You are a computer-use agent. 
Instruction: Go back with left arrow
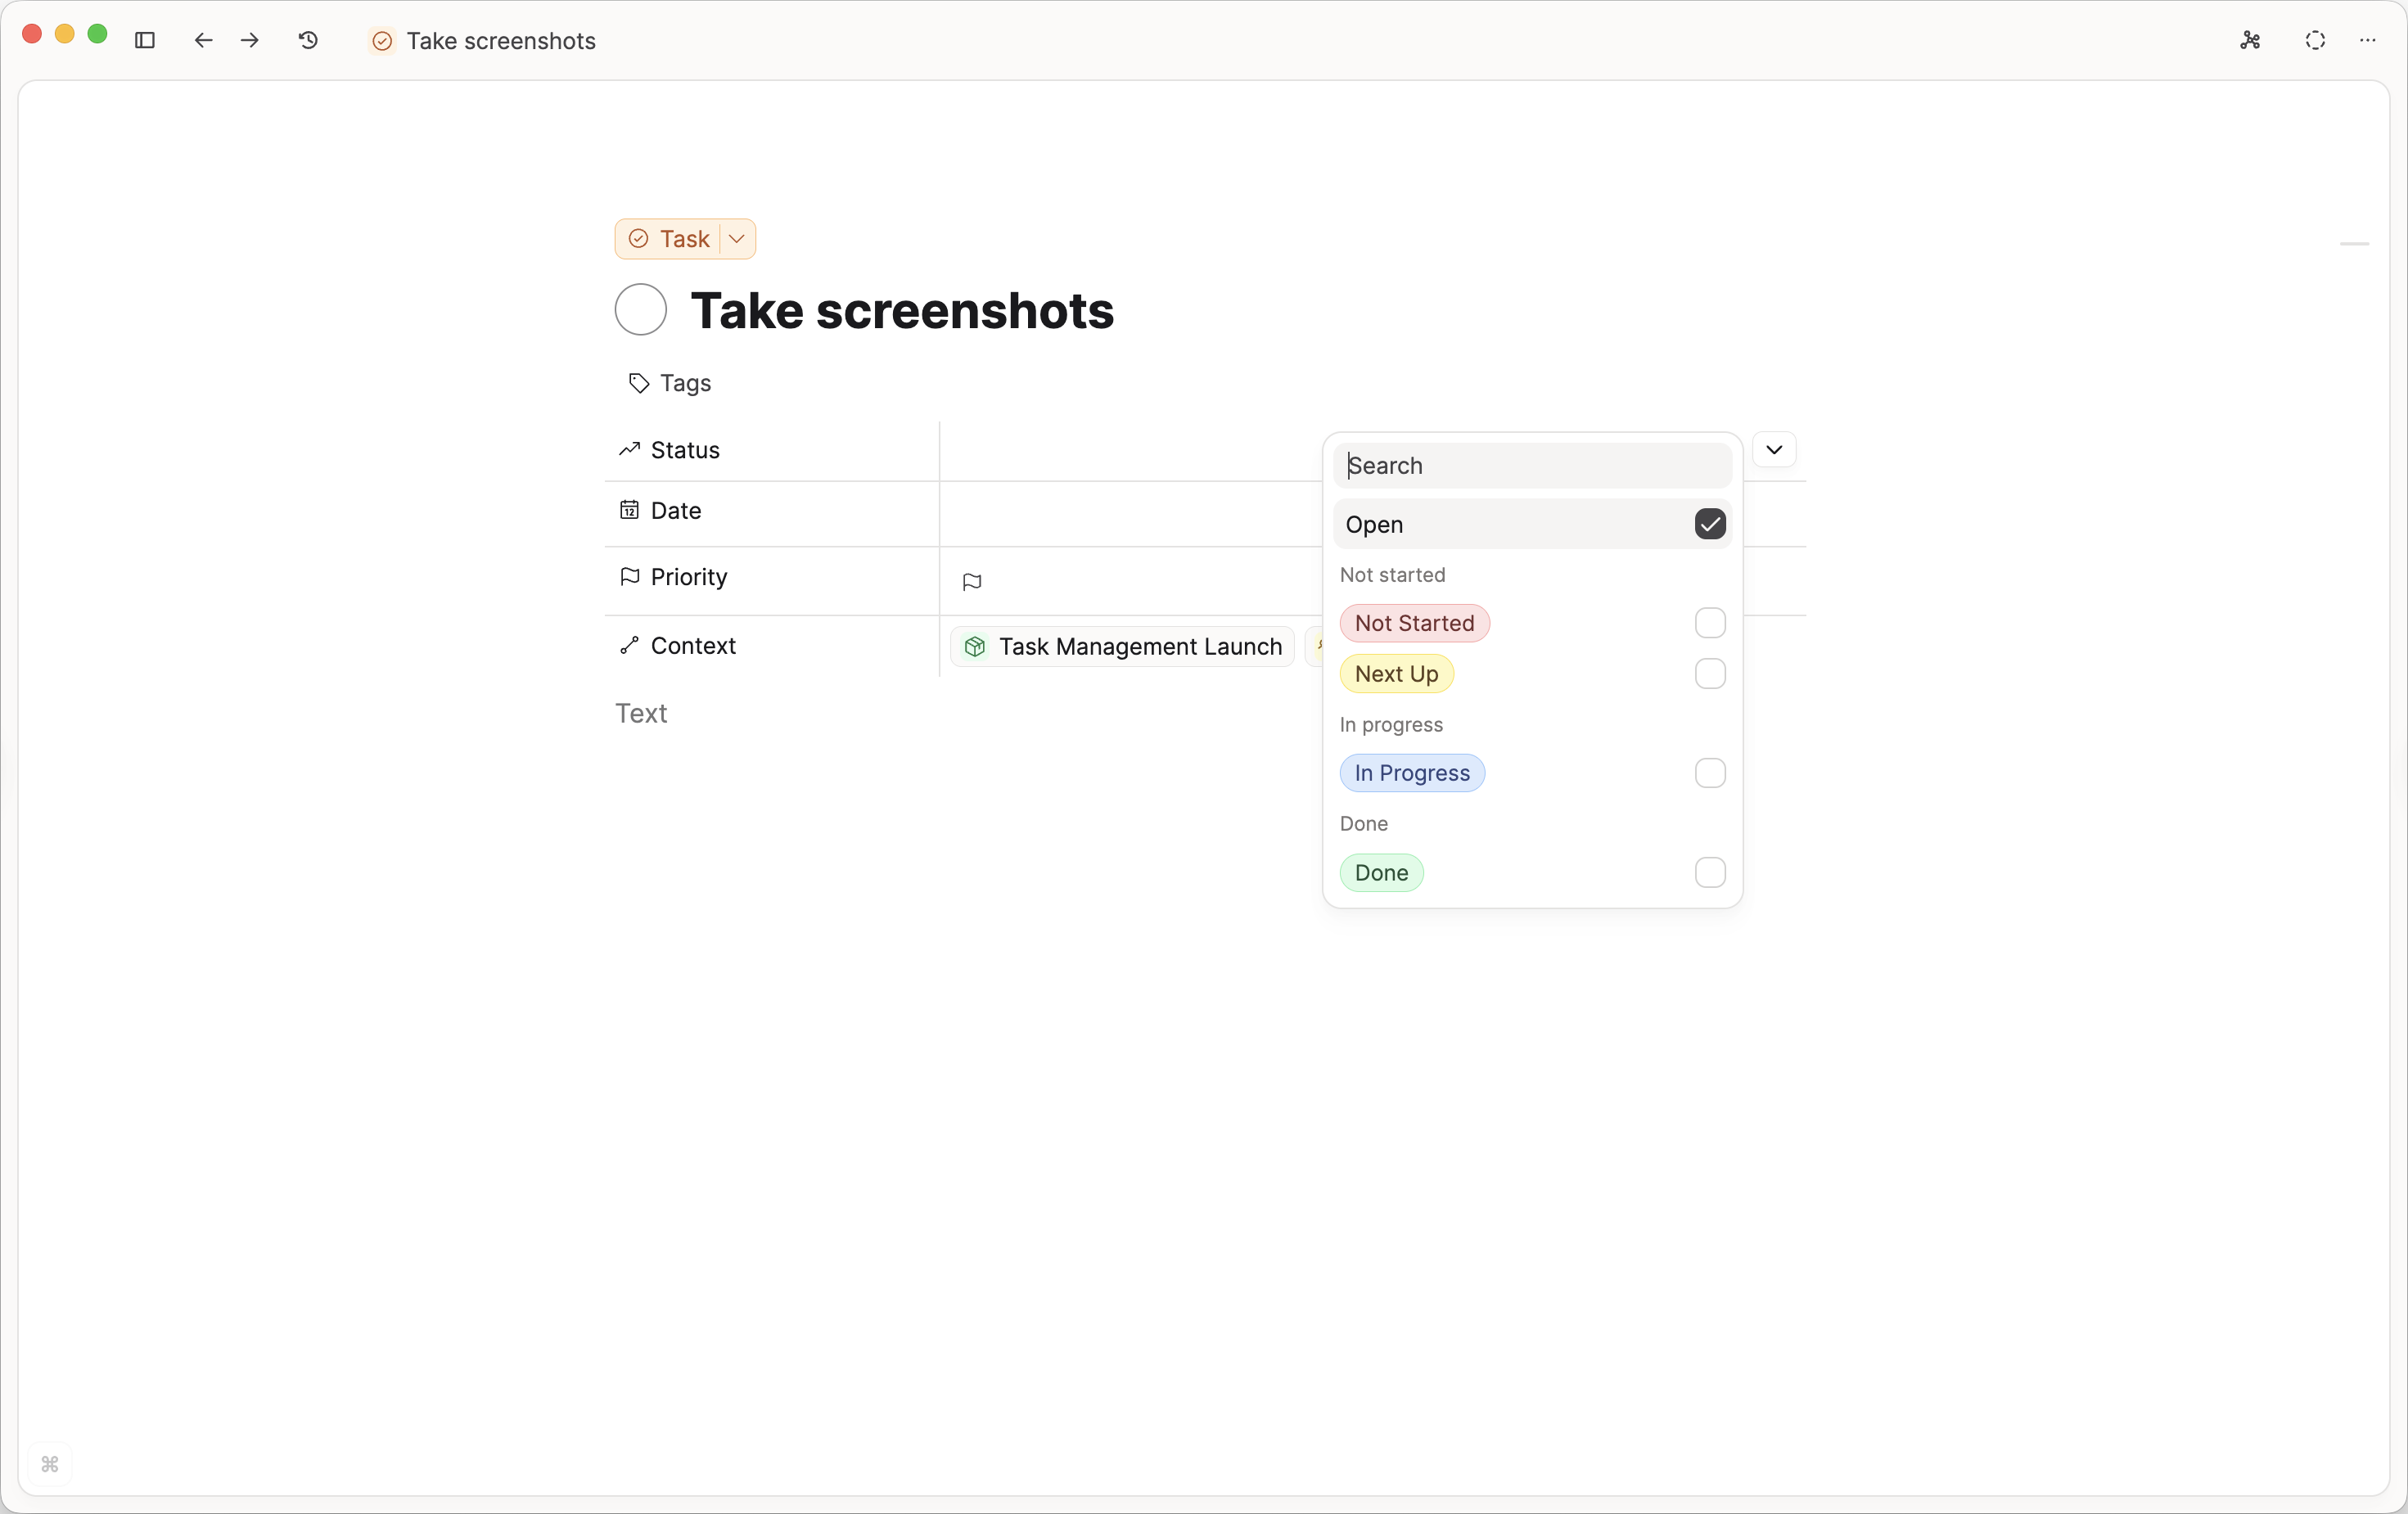203,40
